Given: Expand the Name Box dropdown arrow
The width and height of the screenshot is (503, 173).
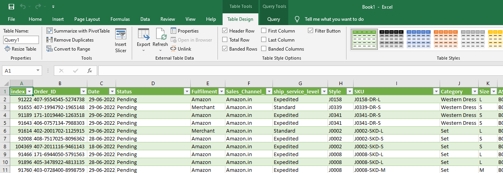Looking at the screenshot, I should click(x=38, y=71).
